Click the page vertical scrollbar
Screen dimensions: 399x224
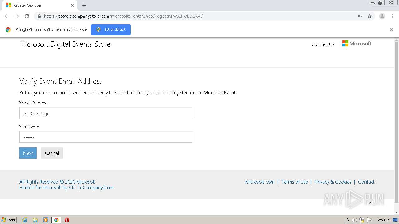pyautogui.click(x=397, y=122)
